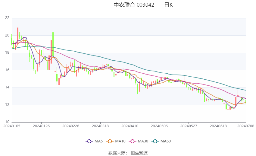Click the x-axis date label 20240527

click(x=189, y=126)
